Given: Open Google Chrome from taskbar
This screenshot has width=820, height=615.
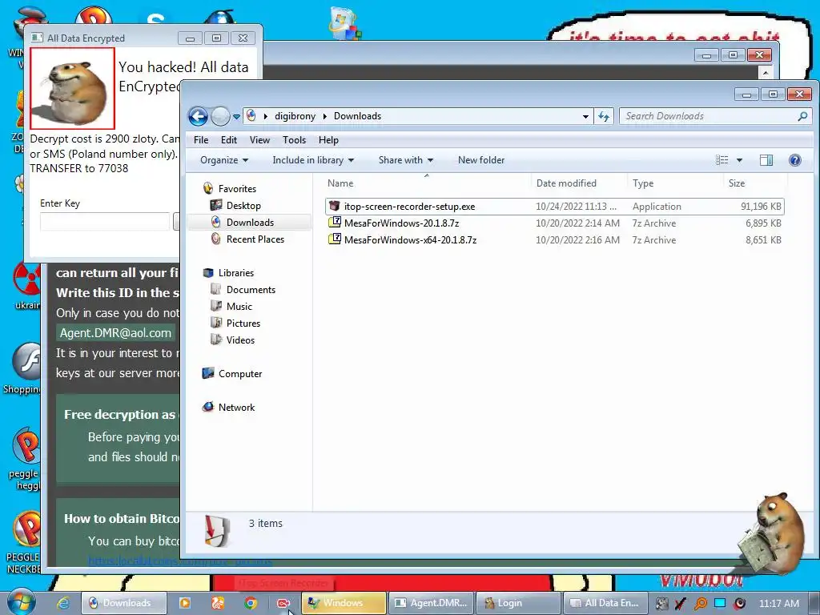Looking at the screenshot, I should 251,603.
